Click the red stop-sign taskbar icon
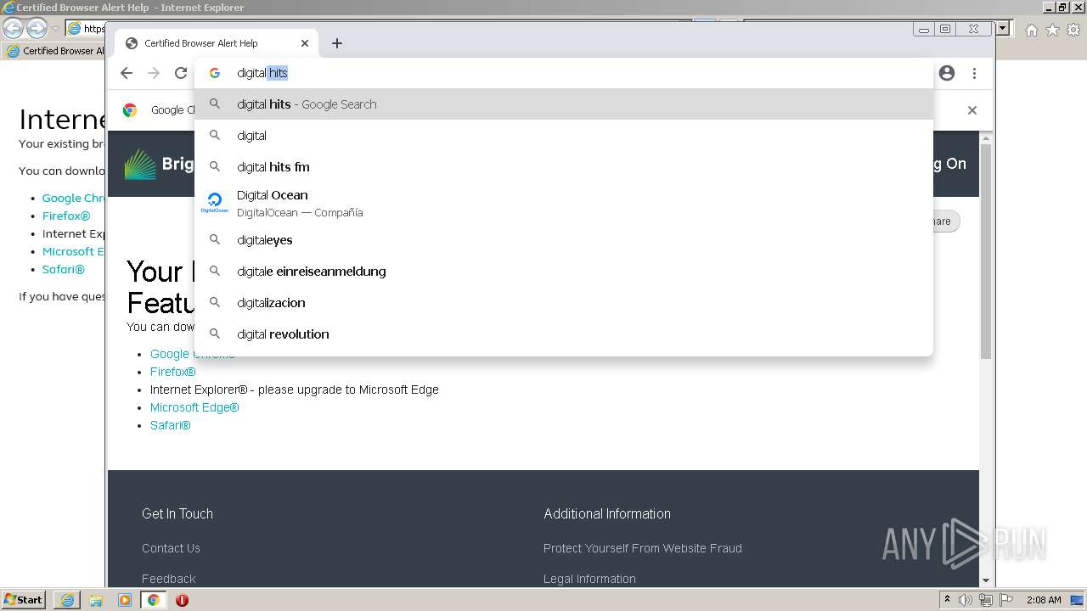Screen dimensions: 1087x611 point(182,600)
